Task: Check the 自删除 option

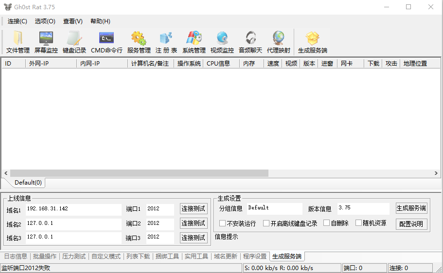Action: pos(327,223)
